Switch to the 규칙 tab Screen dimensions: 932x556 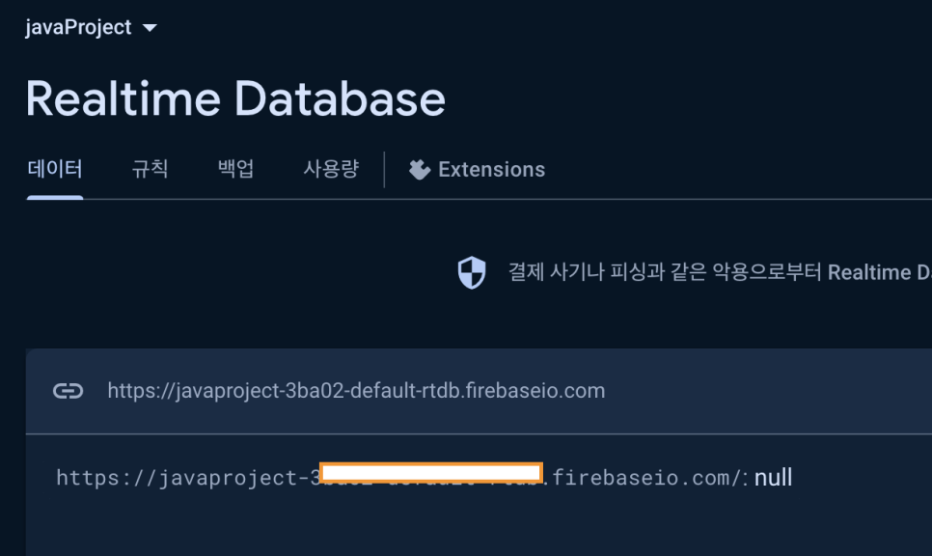(150, 169)
